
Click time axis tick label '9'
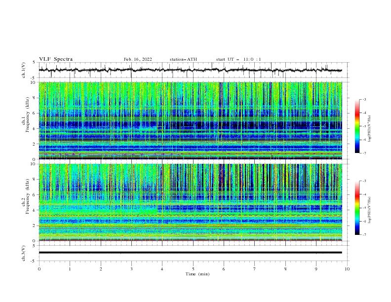pyautogui.click(x=316, y=269)
